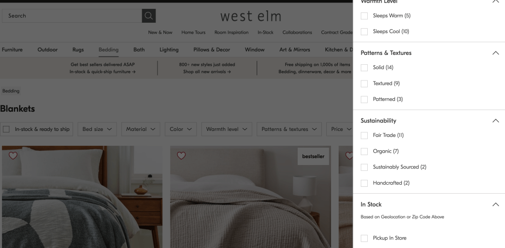Viewport: 505px width, 248px height.
Task: Go to Pillows & Decor category
Action: [x=212, y=50]
